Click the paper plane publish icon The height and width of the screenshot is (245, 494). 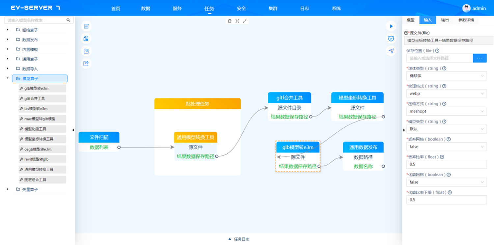tap(391, 51)
